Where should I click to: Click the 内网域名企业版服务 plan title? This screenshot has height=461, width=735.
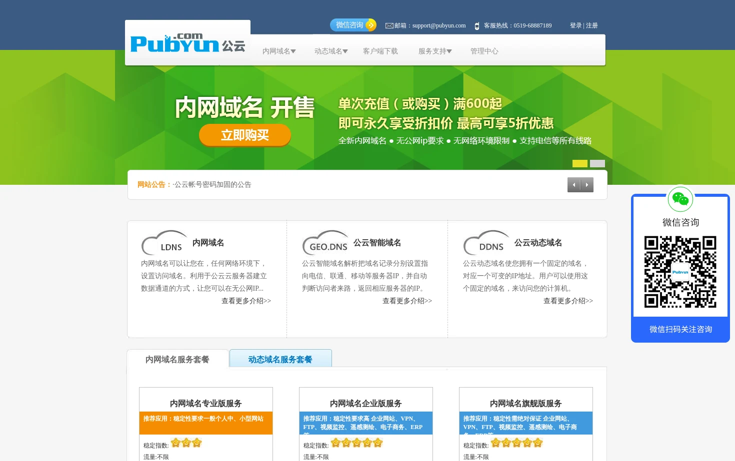tap(366, 403)
